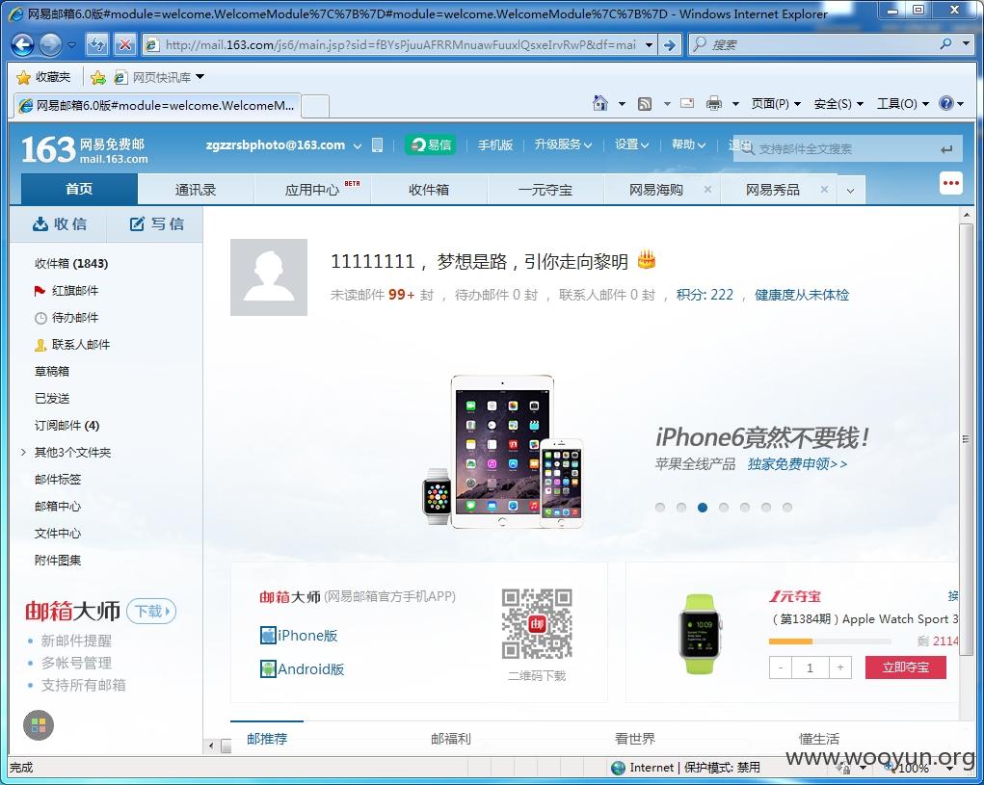Screen dimensions: 984x785
Task: Switch to the 收件箱 tab
Action: click(429, 190)
